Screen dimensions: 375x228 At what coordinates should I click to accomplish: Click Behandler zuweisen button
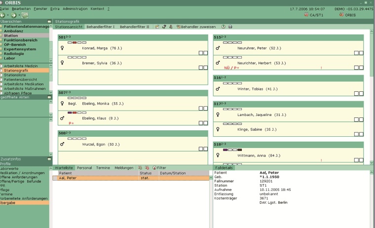tap(196, 26)
